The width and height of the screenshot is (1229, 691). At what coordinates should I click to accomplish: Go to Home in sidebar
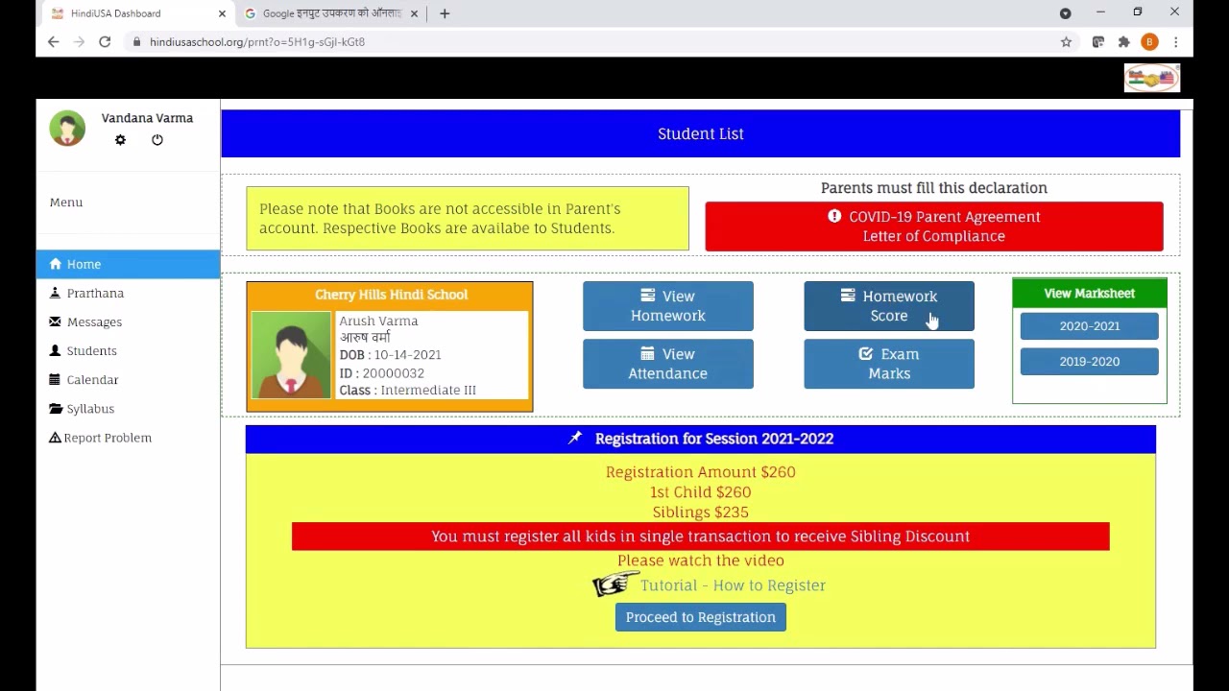pos(128,264)
